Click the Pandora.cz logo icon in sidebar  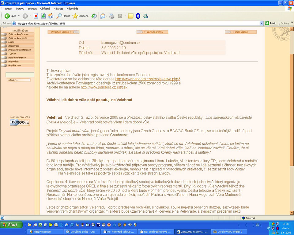pos(20,122)
